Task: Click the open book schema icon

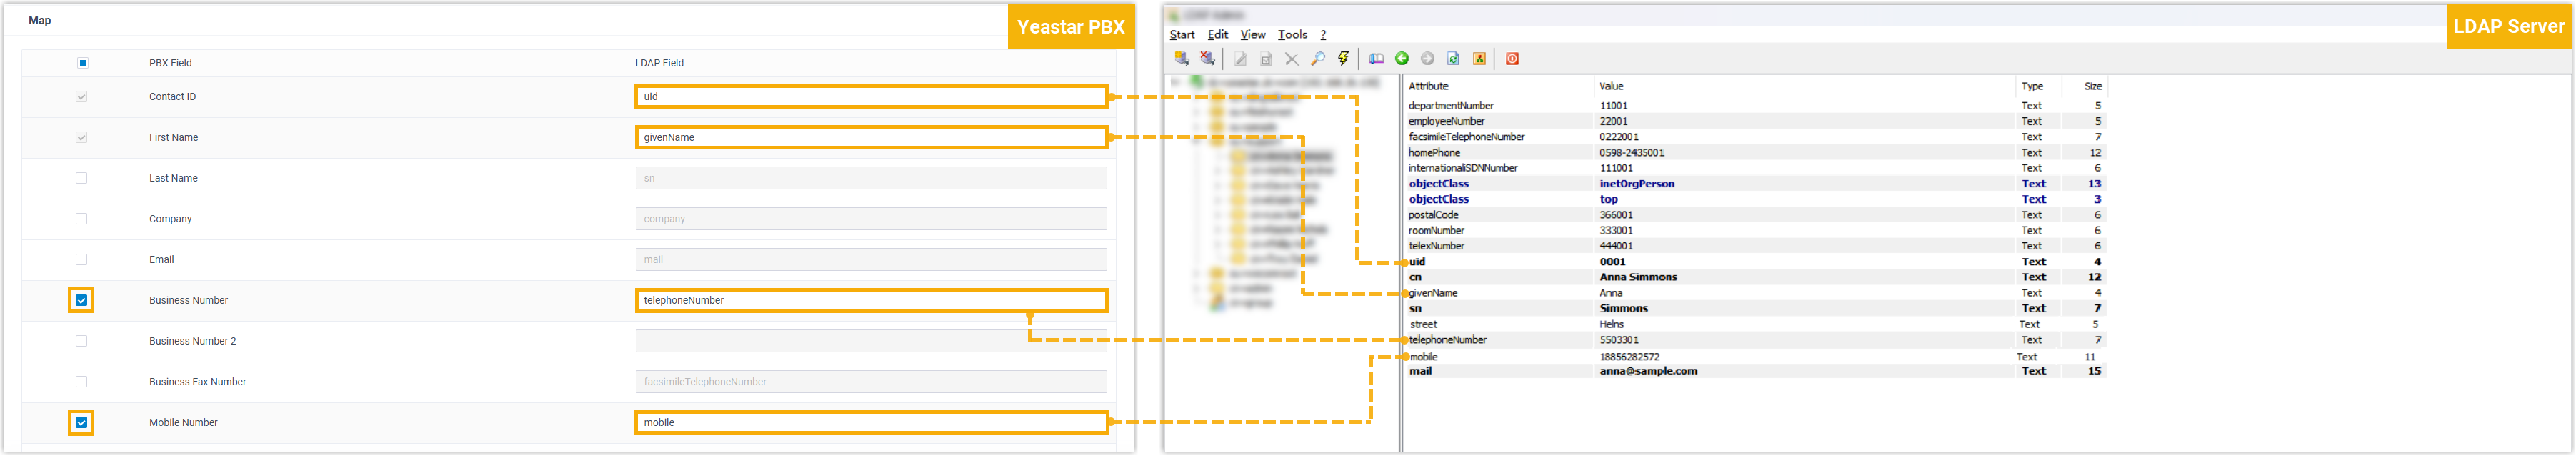Action: coord(1376,59)
